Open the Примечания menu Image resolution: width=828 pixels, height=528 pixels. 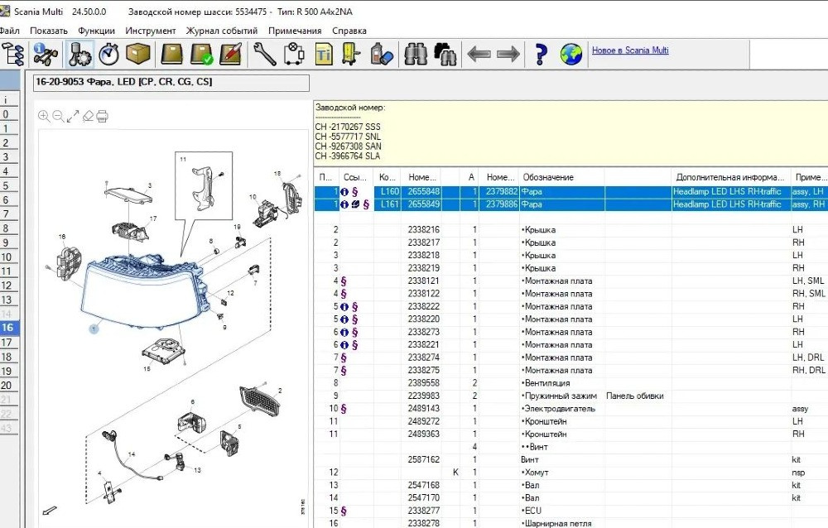coord(295,31)
